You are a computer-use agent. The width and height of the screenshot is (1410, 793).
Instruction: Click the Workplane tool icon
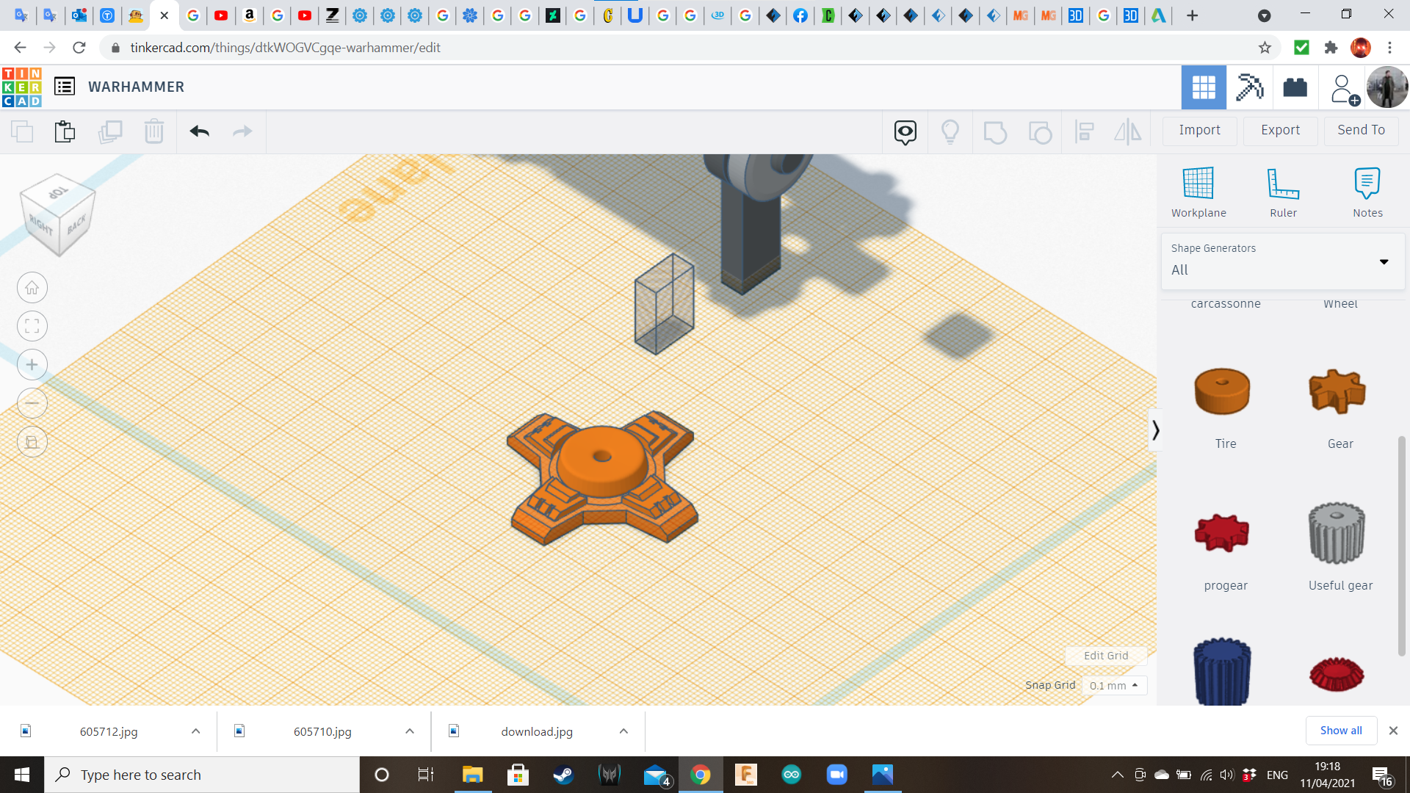pos(1198,184)
